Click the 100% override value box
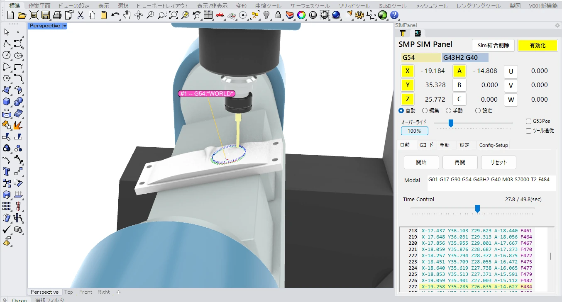Screen dimensions: 562x302 [414, 131]
